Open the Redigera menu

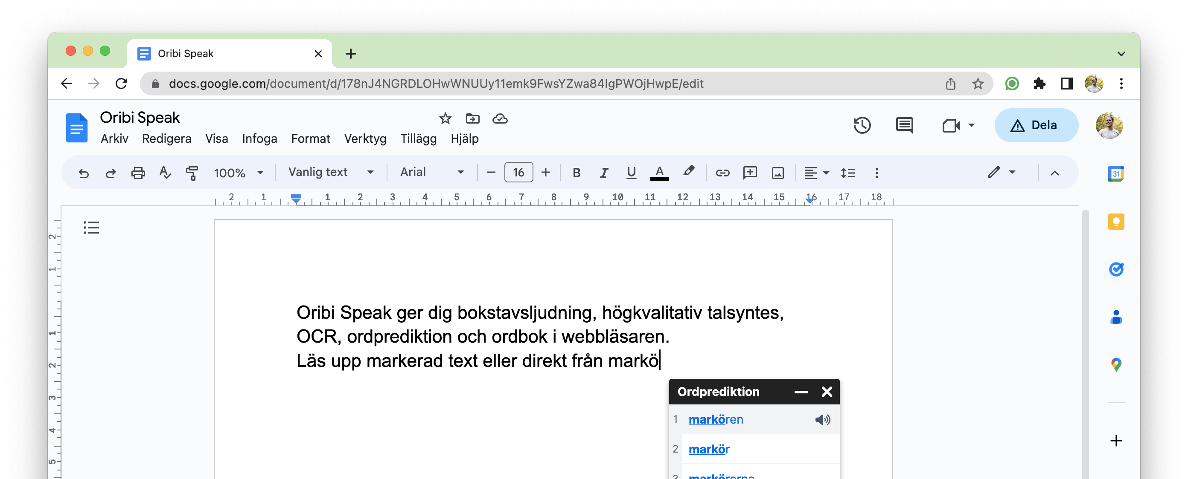click(x=166, y=139)
